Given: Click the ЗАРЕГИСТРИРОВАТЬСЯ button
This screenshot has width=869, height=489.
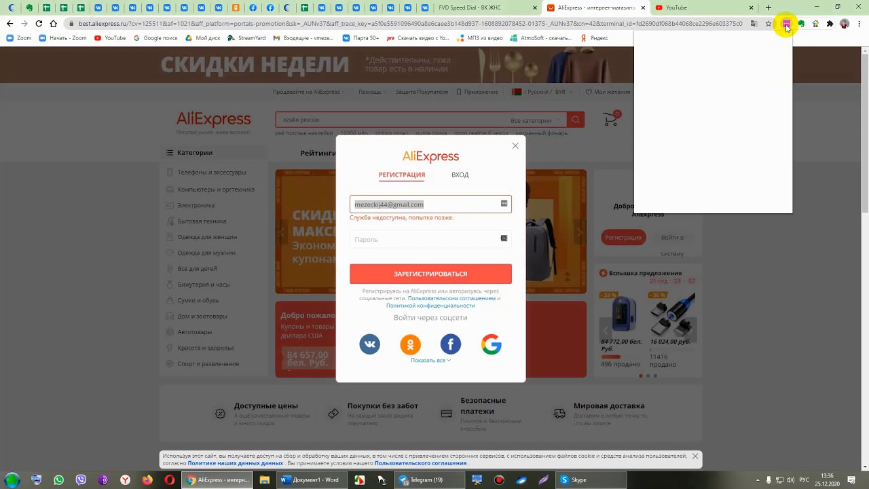Looking at the screenshot, I should point(430,274).
